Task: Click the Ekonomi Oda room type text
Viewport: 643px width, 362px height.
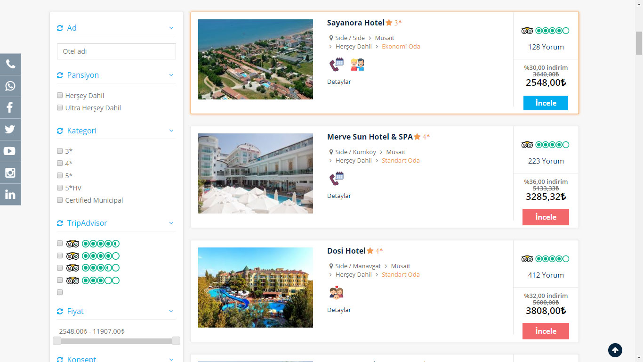Action: click(x=401, y=47)
